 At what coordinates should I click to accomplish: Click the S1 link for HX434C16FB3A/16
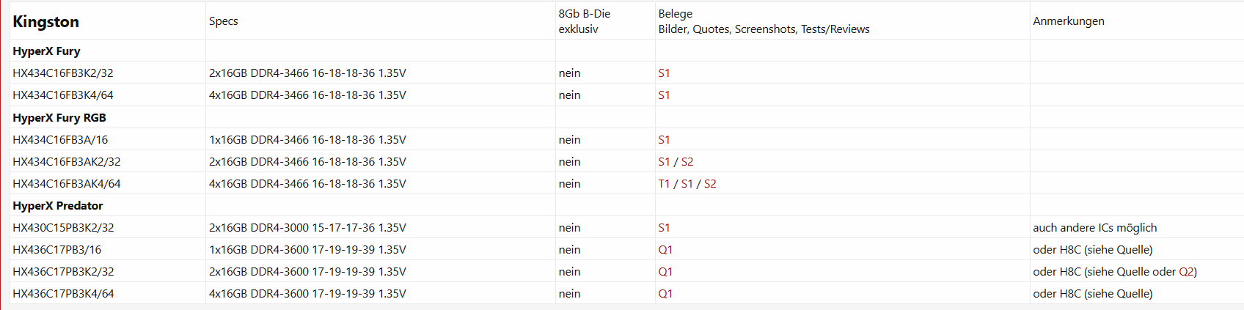pos(664,140)
